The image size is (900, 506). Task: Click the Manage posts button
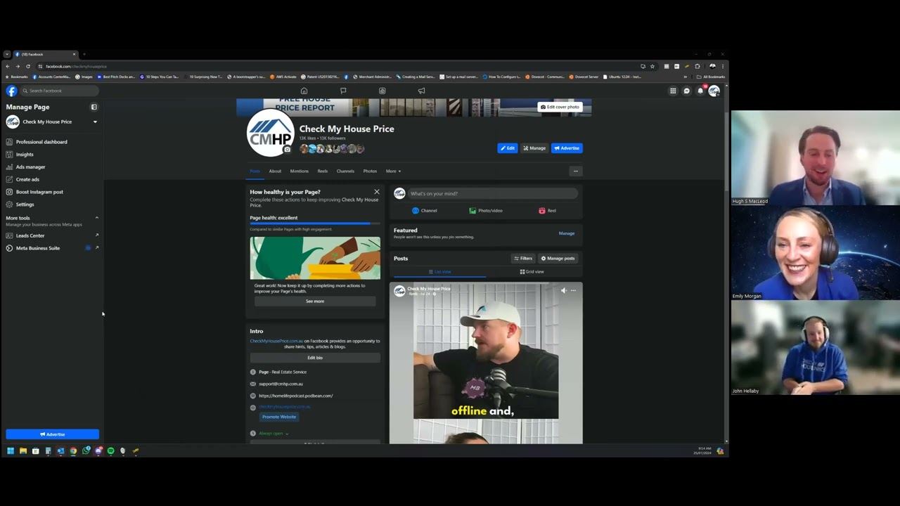tap(558, 259)
